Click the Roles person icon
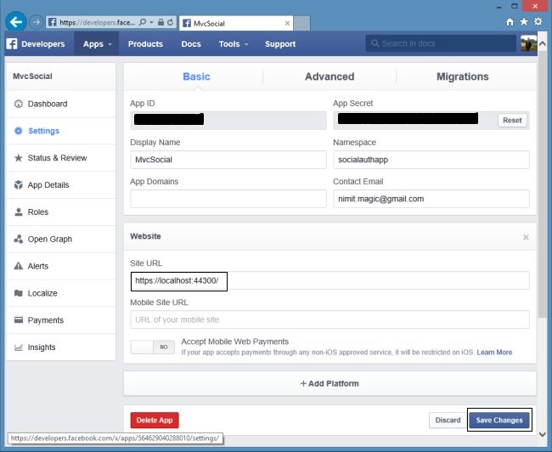Screen dimensions: 552x452 pos(19,212)
